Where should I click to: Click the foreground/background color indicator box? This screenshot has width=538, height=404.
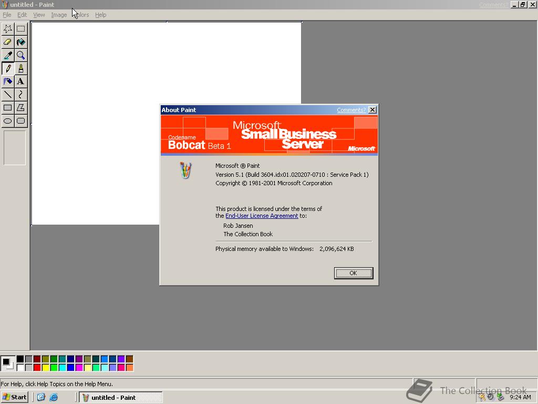pyautogui.click(x=7, y=363)
